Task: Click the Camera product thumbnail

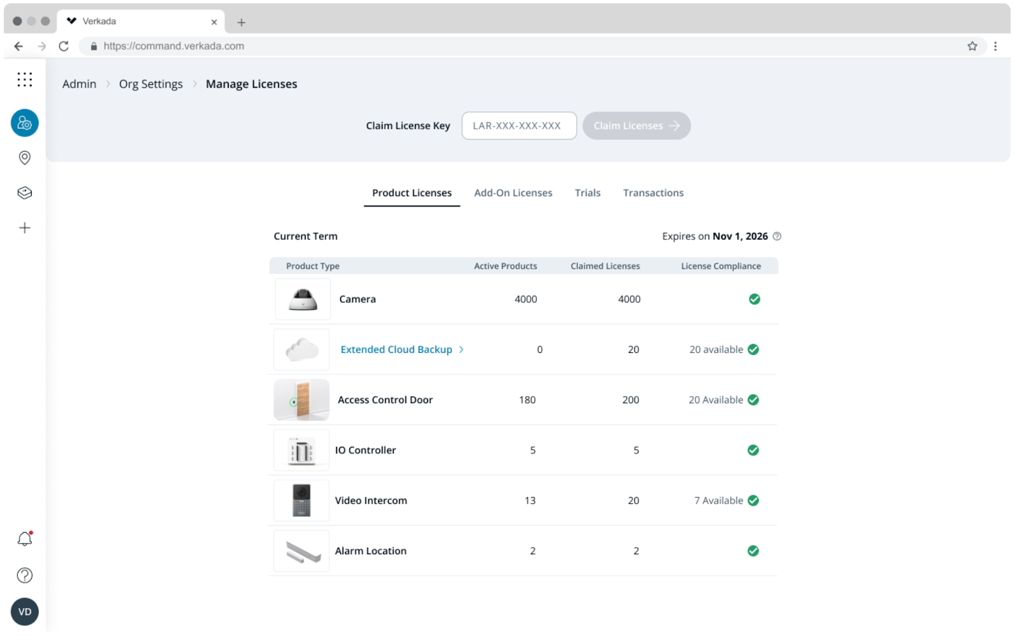Action: 303,299
